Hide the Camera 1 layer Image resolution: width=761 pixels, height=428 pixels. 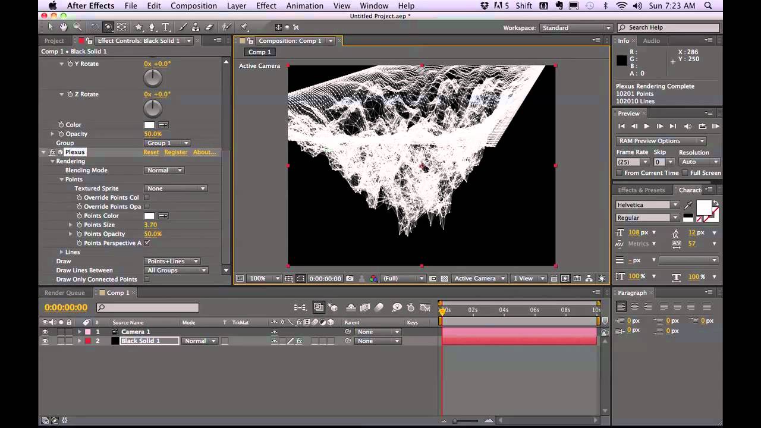[x=45, y=332]
